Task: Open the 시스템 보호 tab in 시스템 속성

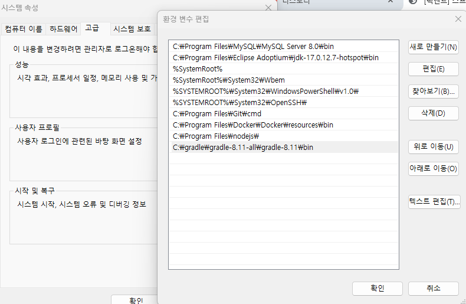Action: pyautogui.click(x=132, y=29)
